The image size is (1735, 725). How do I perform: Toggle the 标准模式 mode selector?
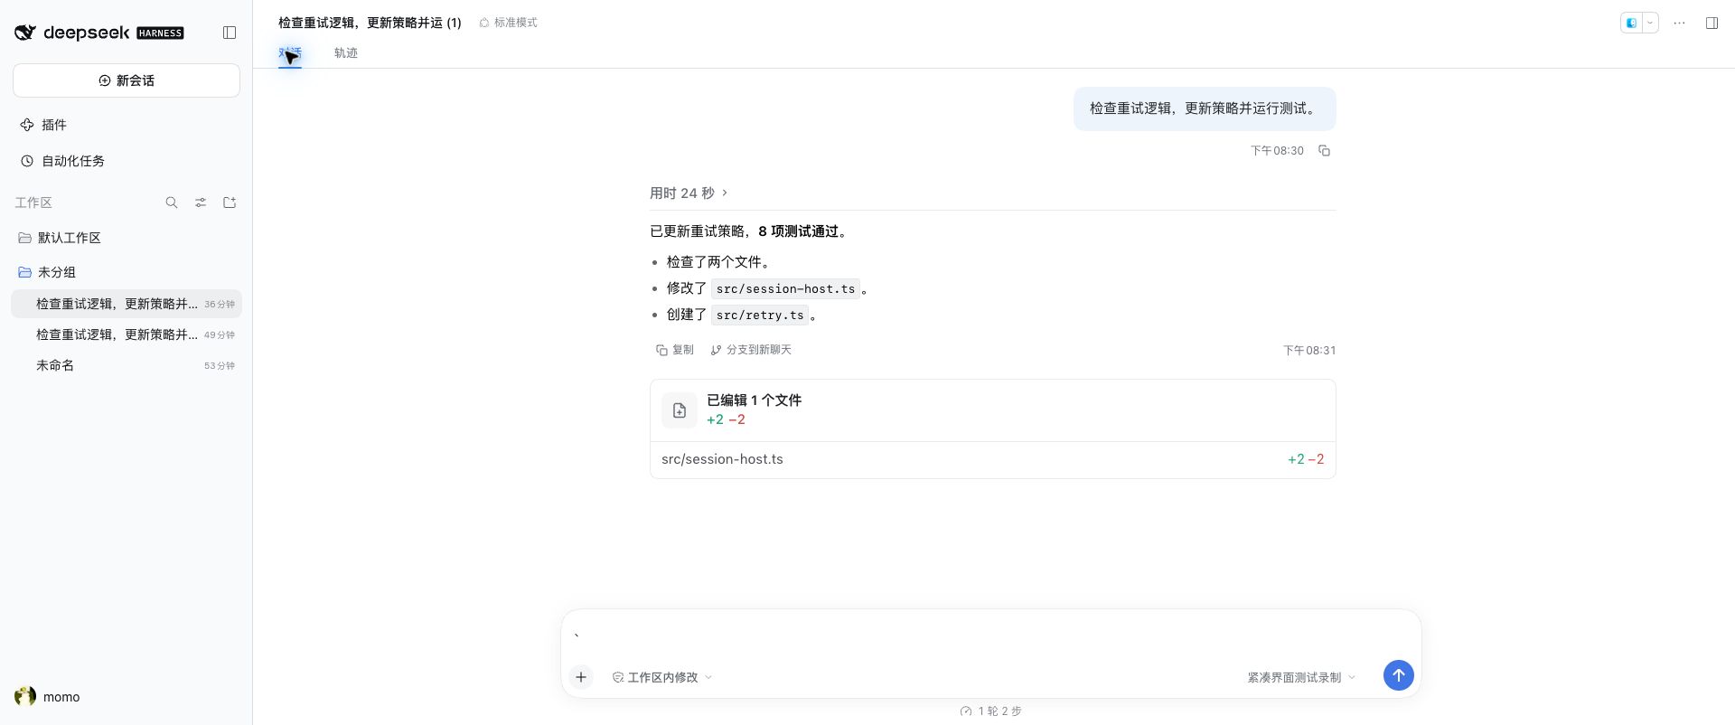pos(508,23)
